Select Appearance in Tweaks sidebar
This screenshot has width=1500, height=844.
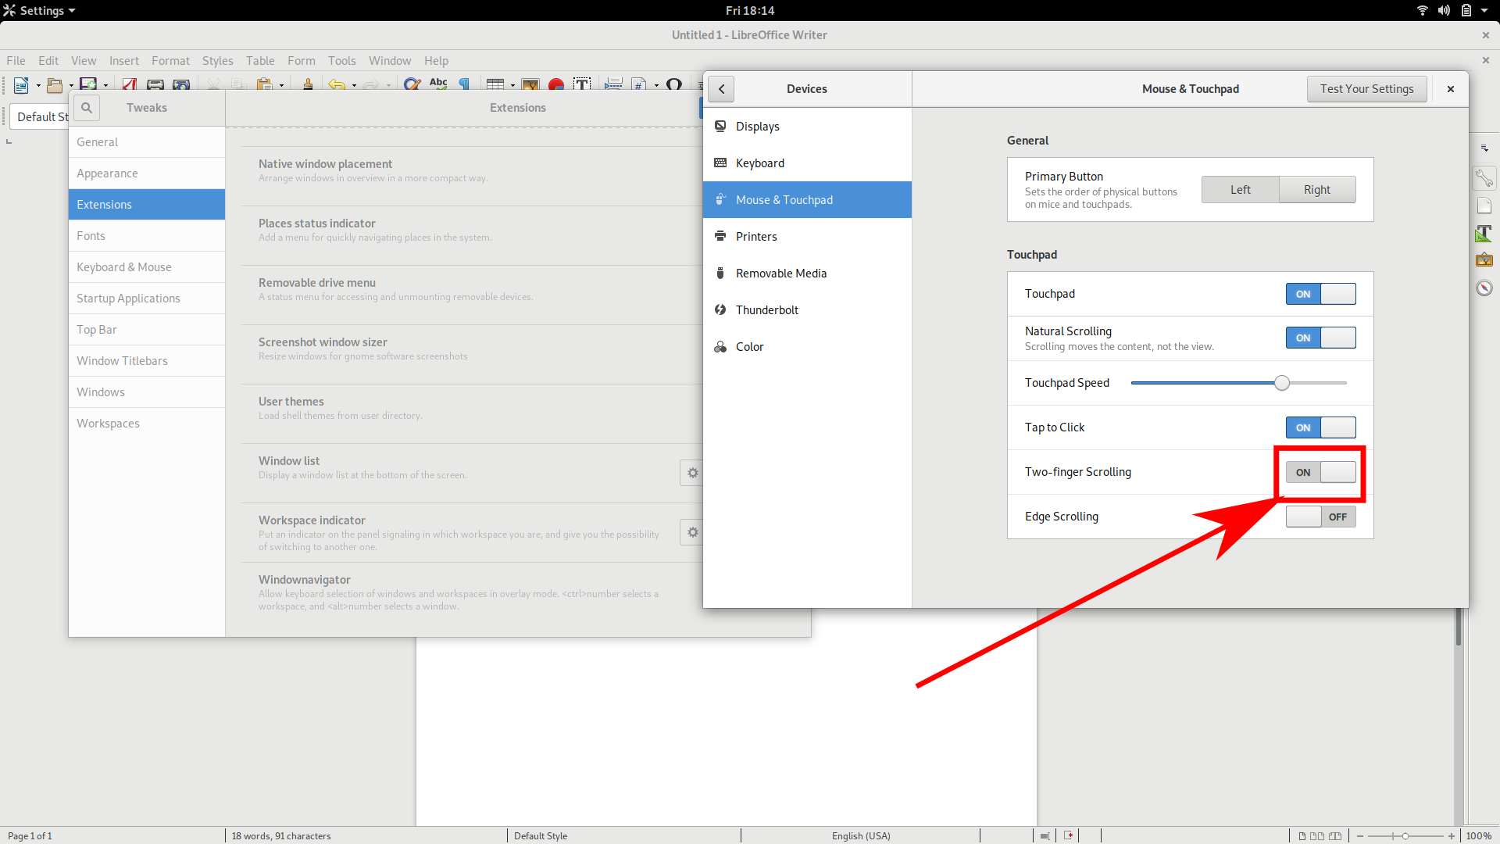(147, 173)
